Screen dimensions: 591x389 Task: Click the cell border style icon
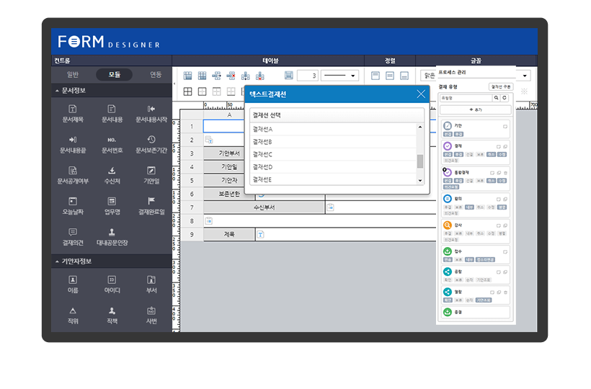(289, 76)
